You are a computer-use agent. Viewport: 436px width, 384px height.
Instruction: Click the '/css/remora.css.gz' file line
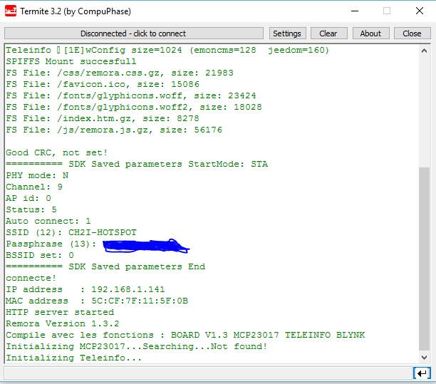point(120,73)
